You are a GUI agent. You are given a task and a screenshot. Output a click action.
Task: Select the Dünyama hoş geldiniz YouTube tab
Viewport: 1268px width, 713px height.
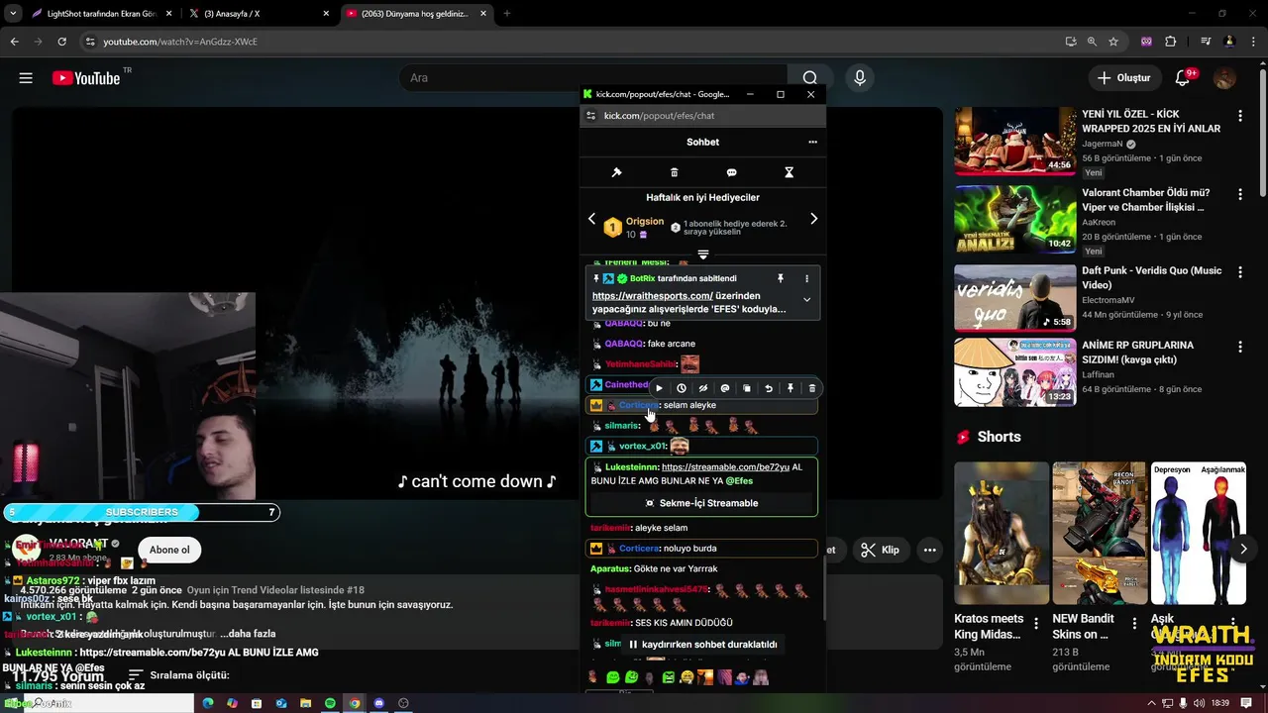click(x=415, y=14)
